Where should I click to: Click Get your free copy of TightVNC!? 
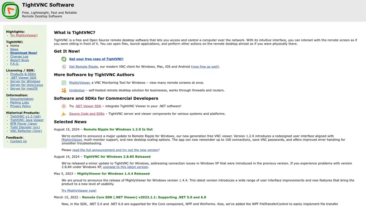pos(96,59)
